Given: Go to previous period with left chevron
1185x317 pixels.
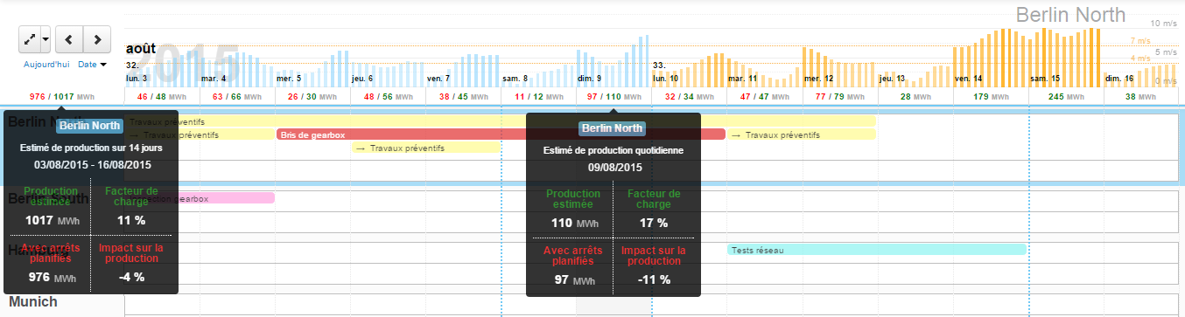Looking at the screenshot, I should 69,40.
